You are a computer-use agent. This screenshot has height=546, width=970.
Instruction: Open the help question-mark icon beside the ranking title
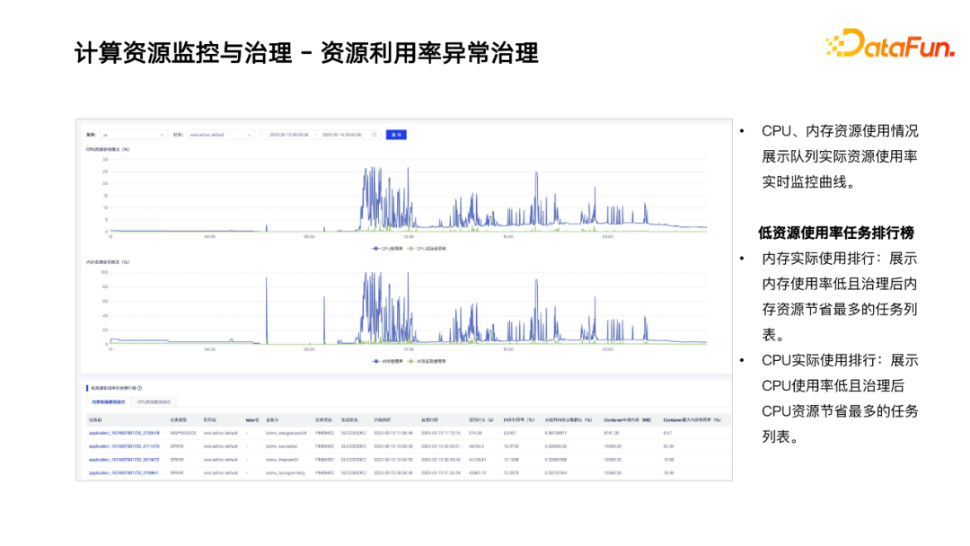(141, 389)
